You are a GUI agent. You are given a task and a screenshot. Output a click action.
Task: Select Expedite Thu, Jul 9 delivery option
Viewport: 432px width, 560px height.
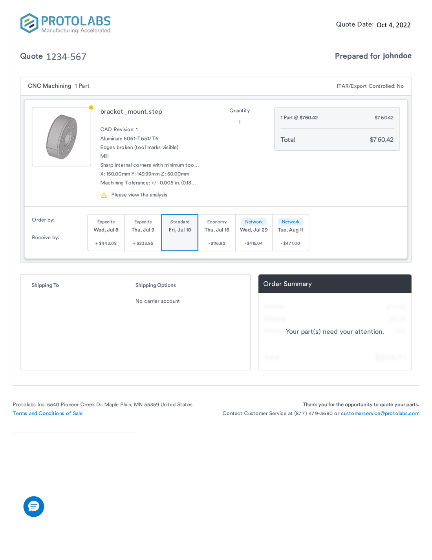pyautogui.click(x=143, y=233)
